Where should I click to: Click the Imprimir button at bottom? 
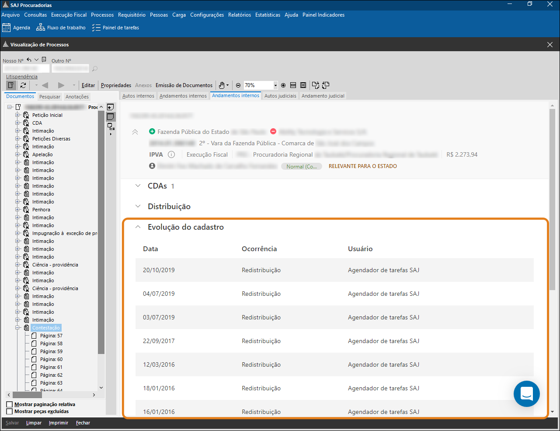click(x=59, y=423)
